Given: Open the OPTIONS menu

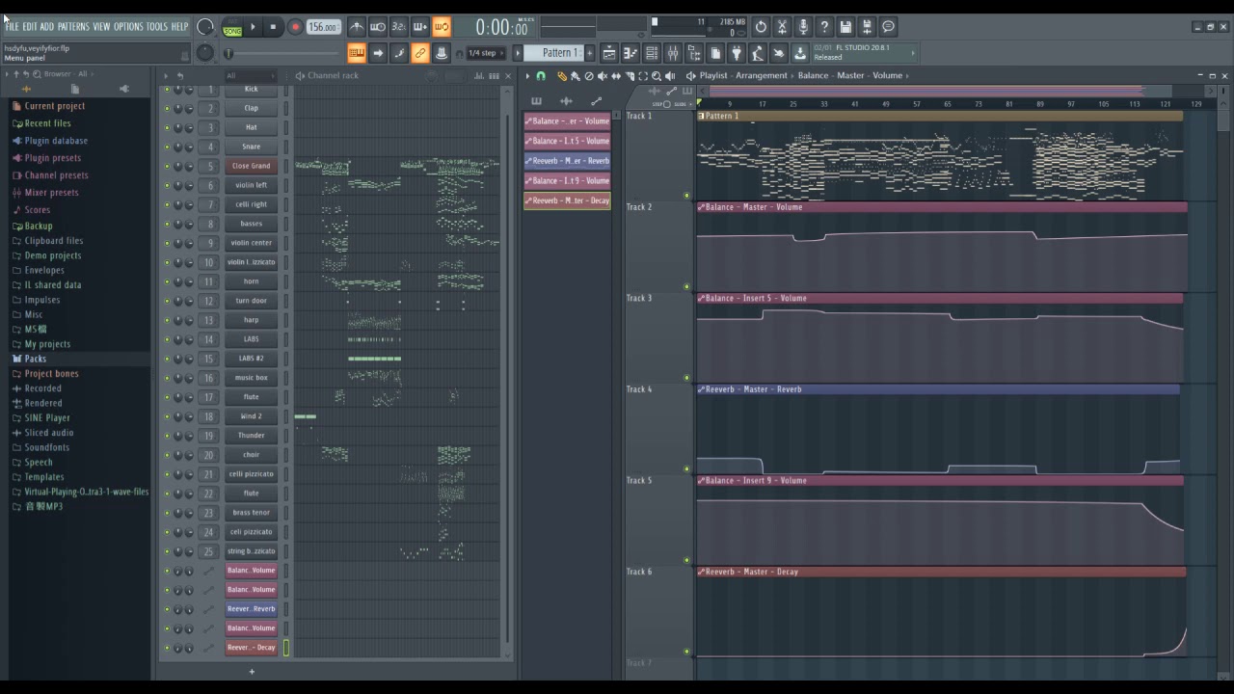Looking at the screenshot, I should point(128,26).
